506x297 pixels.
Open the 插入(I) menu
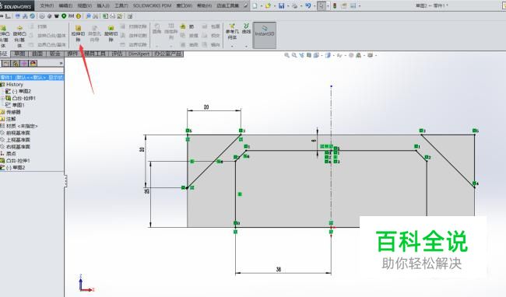click(103, 5)
